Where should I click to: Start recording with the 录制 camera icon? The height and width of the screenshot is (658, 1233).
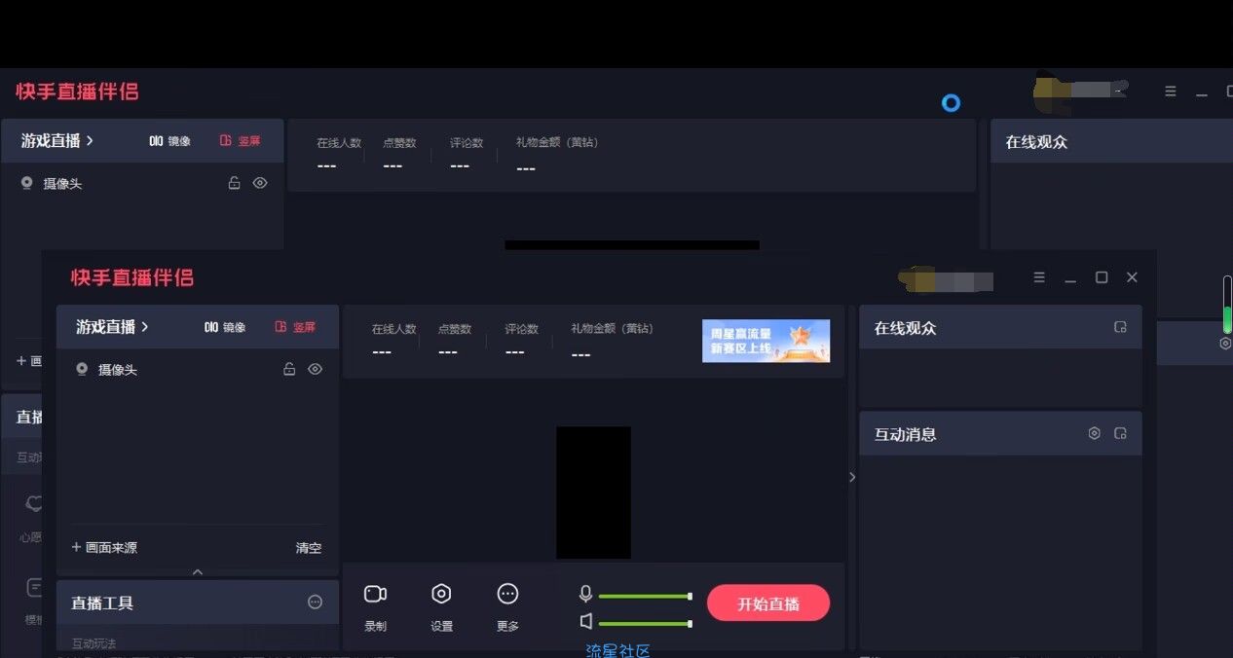click(x=375, y=594)
